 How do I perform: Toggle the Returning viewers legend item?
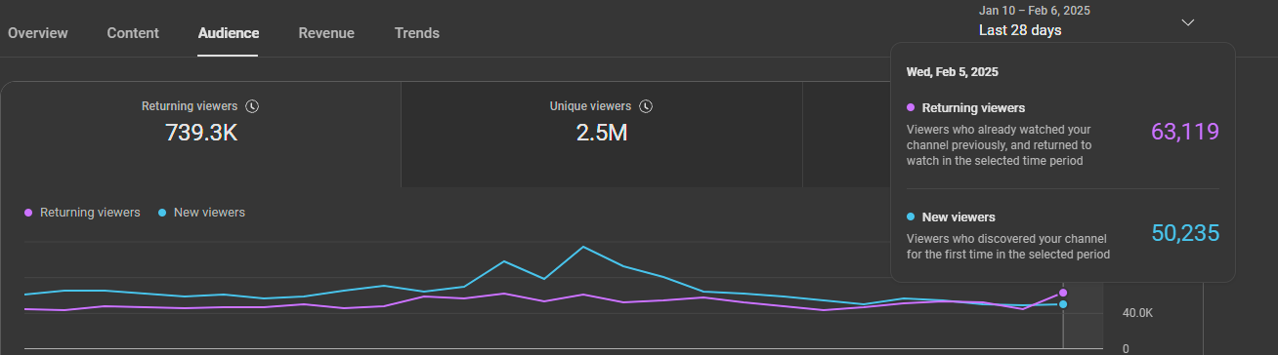pyautogui.click(x=82, y=213)
